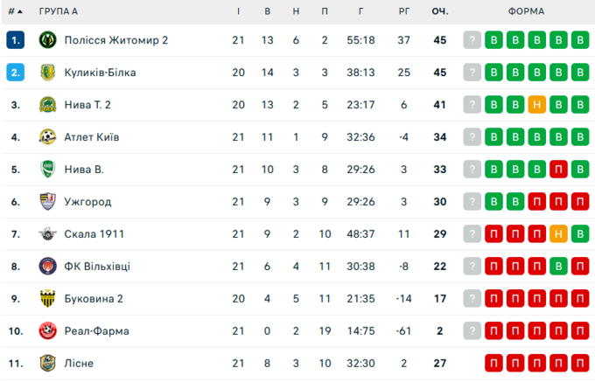Screen dimensions: 595x382
Task: Click the dark blue position 1 badge
Action: 15,40
